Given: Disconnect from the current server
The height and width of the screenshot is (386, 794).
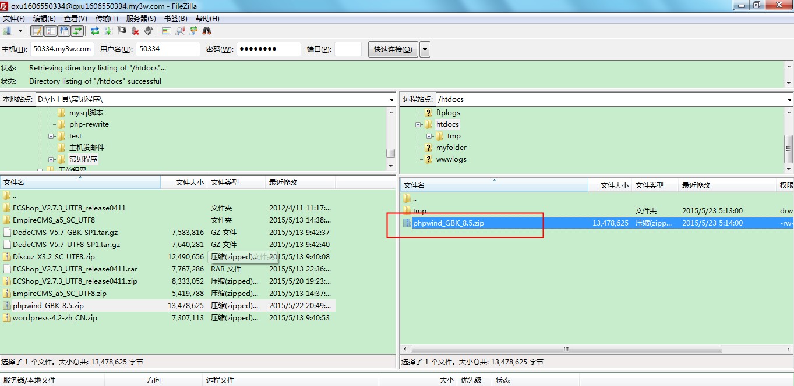Looking at the screenshot, I should (x=135, y=31).
